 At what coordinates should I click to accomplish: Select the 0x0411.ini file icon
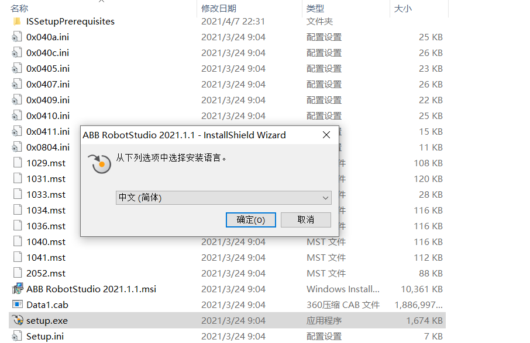pos(17,131)
